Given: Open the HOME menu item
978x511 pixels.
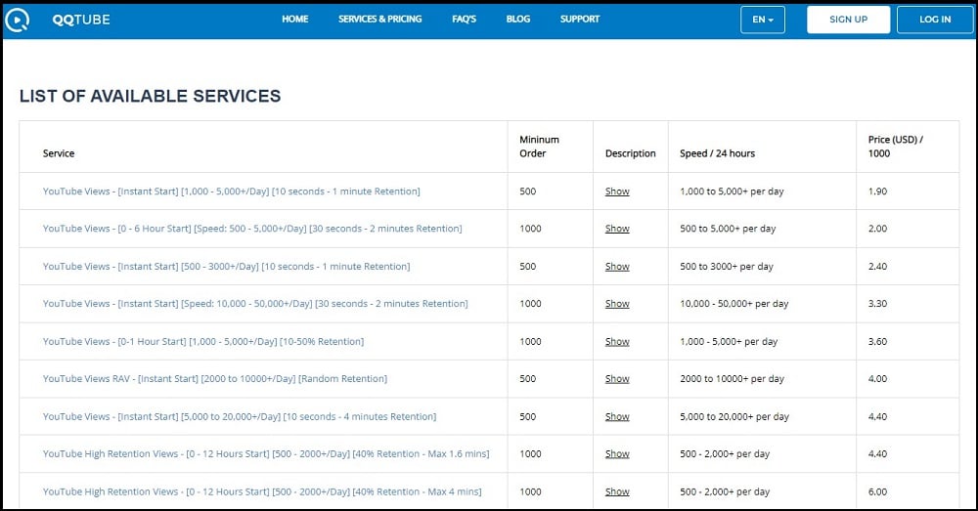Looking at the screenshot, I should pos(295,20).
